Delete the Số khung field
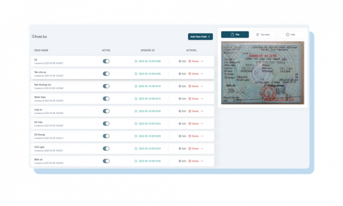The image size is (343, 206). (193, 136)
